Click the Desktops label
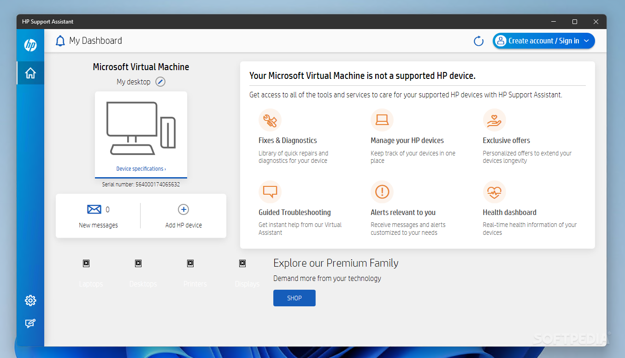 click(x=143, y=284)
